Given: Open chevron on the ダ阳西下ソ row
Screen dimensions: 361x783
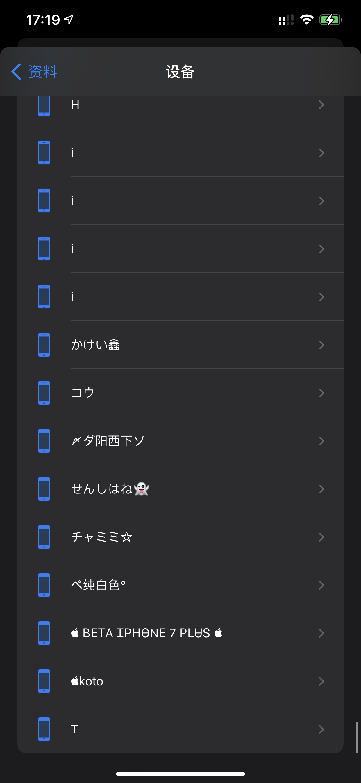Looking at the screenshot, I should pos(321,441).
